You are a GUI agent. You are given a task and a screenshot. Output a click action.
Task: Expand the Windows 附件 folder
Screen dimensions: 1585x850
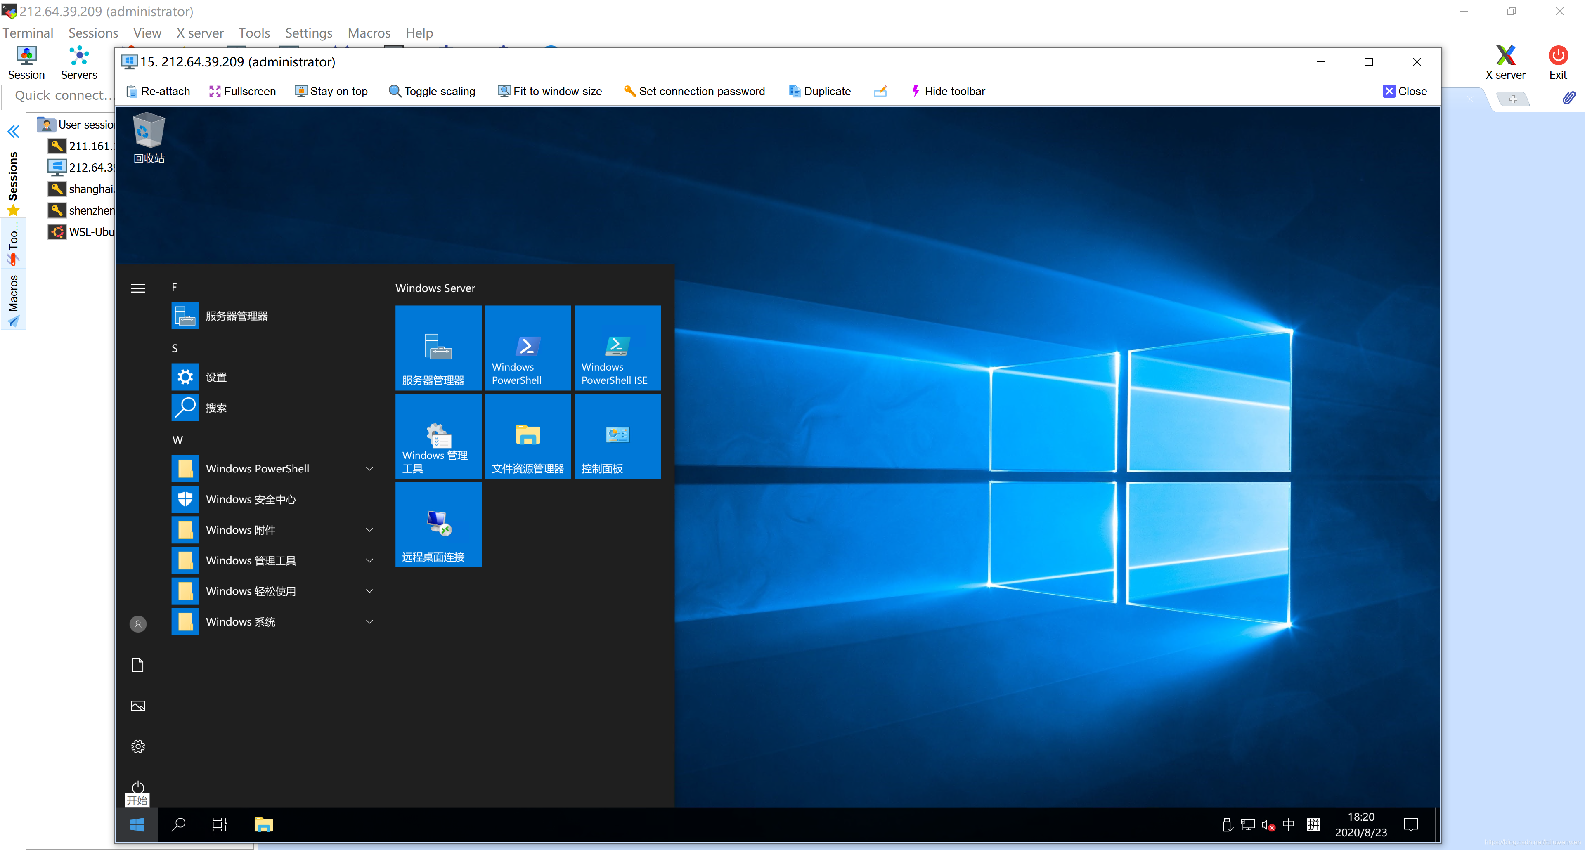(x=274, y=529)
